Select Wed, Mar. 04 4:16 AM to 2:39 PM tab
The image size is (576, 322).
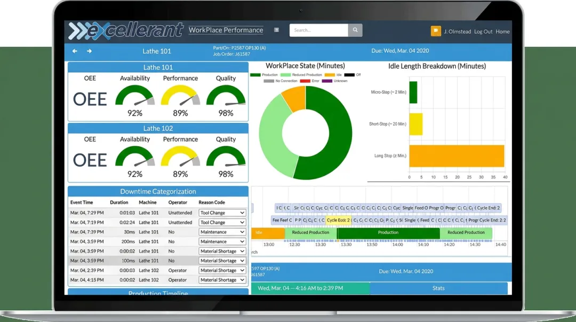(310, 288)
